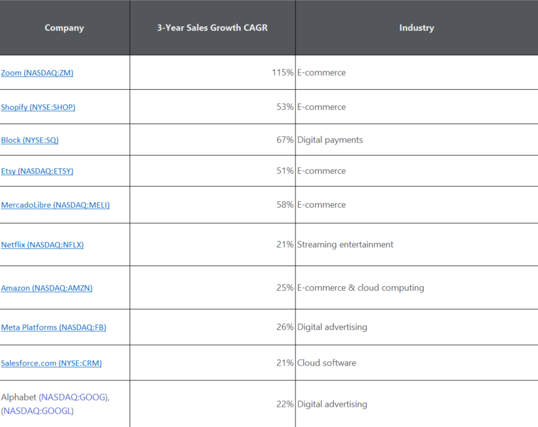Click the NASDAQ:GOOGL ticker link
The image size is (538, 427).
[37, 411]
